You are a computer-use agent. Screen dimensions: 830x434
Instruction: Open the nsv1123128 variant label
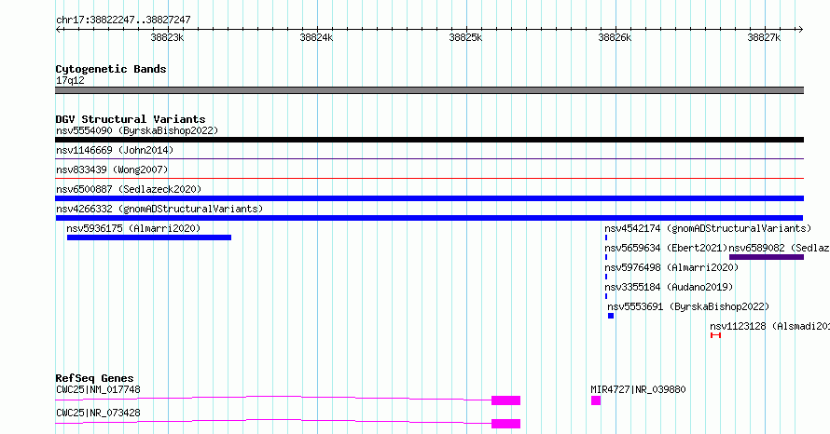(769, 326)
